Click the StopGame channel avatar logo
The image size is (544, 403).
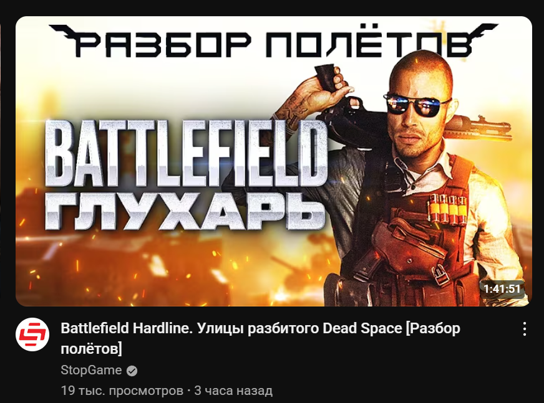pos(32,334)
